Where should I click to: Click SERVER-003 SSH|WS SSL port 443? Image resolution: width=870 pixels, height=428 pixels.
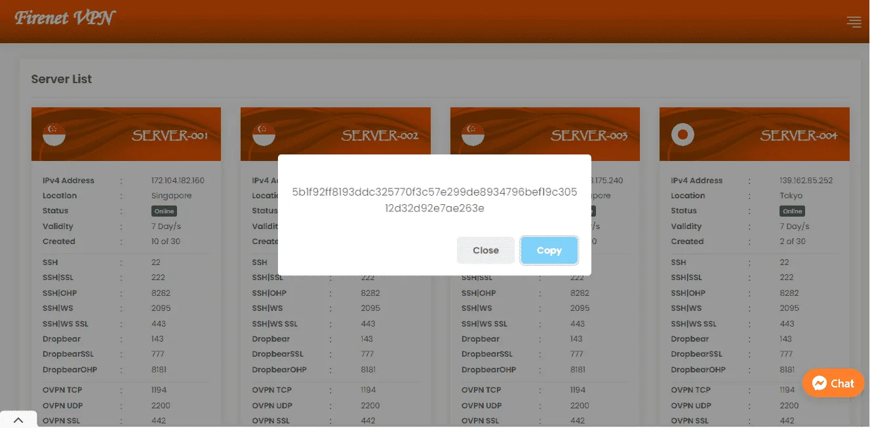click(578, 324)
